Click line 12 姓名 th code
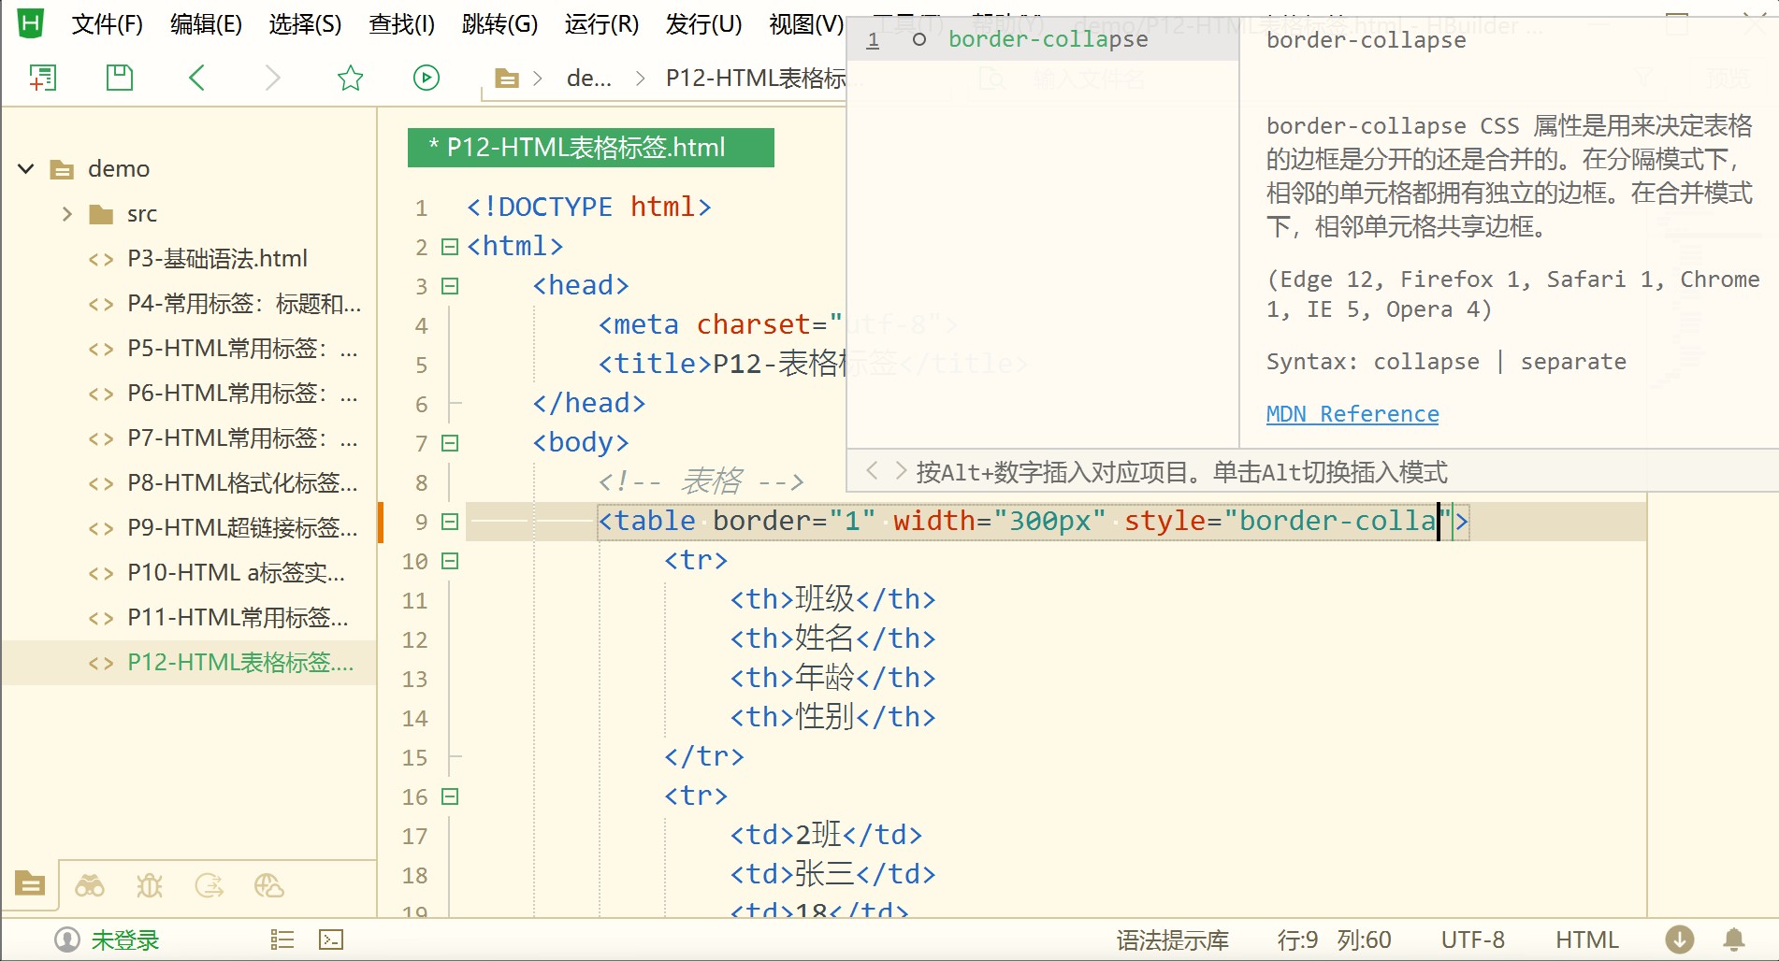 click(832, 638)
